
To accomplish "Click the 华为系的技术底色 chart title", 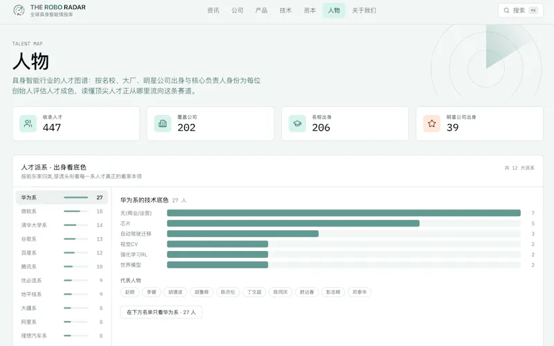I will coord(144,200).
